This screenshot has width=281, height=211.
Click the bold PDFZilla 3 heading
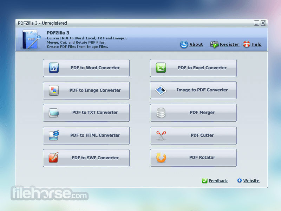(x=58, y=33)
